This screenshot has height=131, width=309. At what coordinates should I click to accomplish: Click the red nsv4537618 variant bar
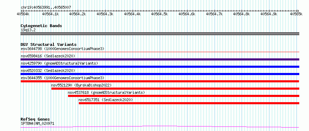184,96
